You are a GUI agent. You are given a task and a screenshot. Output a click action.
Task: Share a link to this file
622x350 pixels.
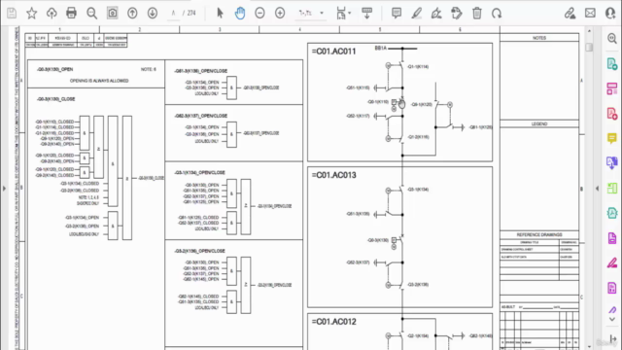tap(570, 13)
